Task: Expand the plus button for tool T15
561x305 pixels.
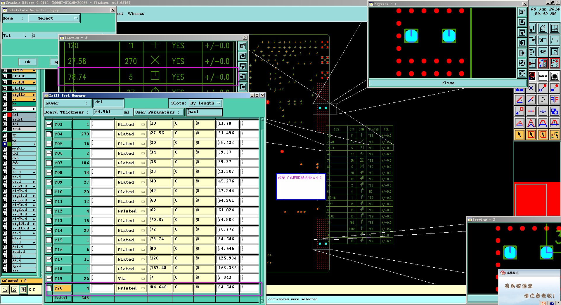Action: coord(49,240)
